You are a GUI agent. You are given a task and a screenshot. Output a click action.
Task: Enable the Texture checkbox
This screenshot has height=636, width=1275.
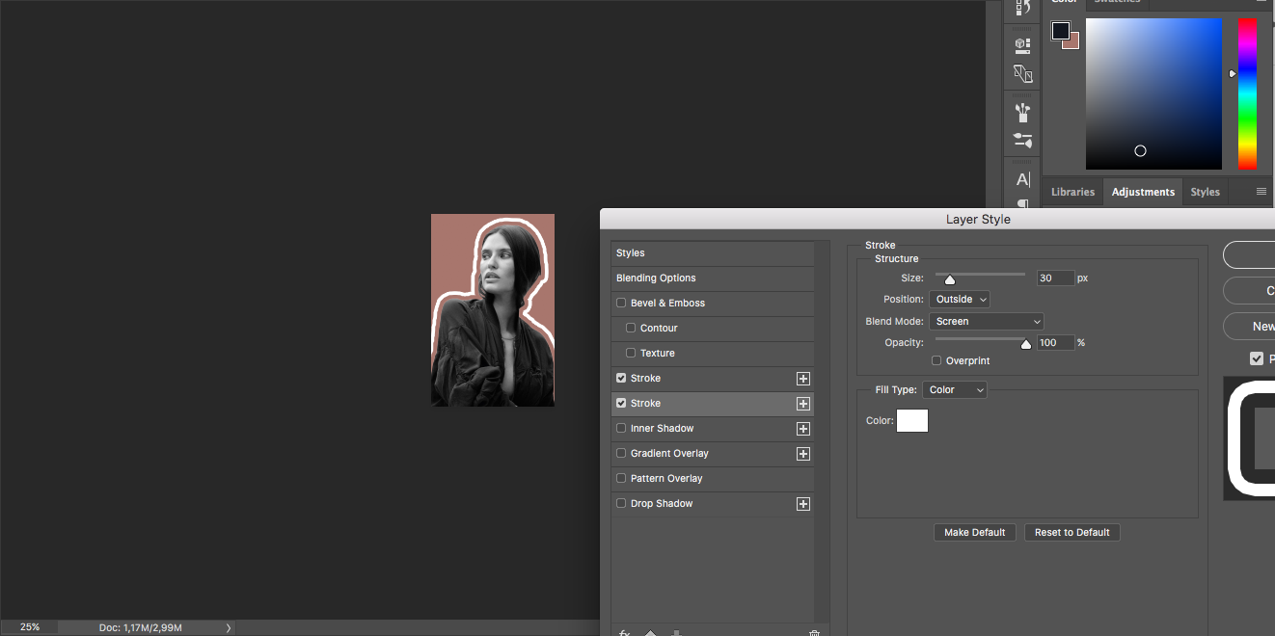pos(631,353)
